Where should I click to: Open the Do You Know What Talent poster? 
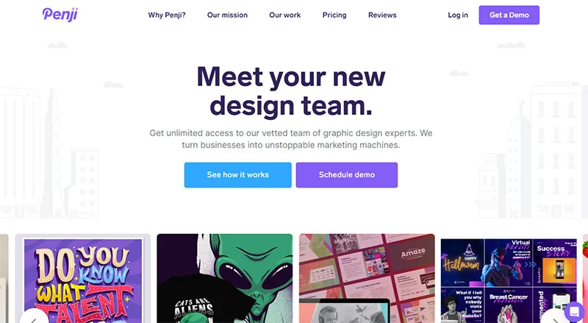[x=83, y=278]
